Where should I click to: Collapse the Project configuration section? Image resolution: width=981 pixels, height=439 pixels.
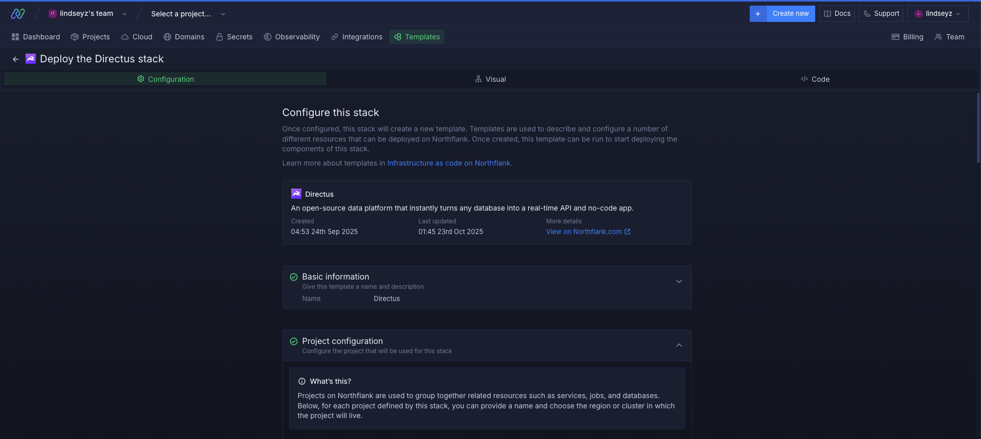tap(679, 345)
